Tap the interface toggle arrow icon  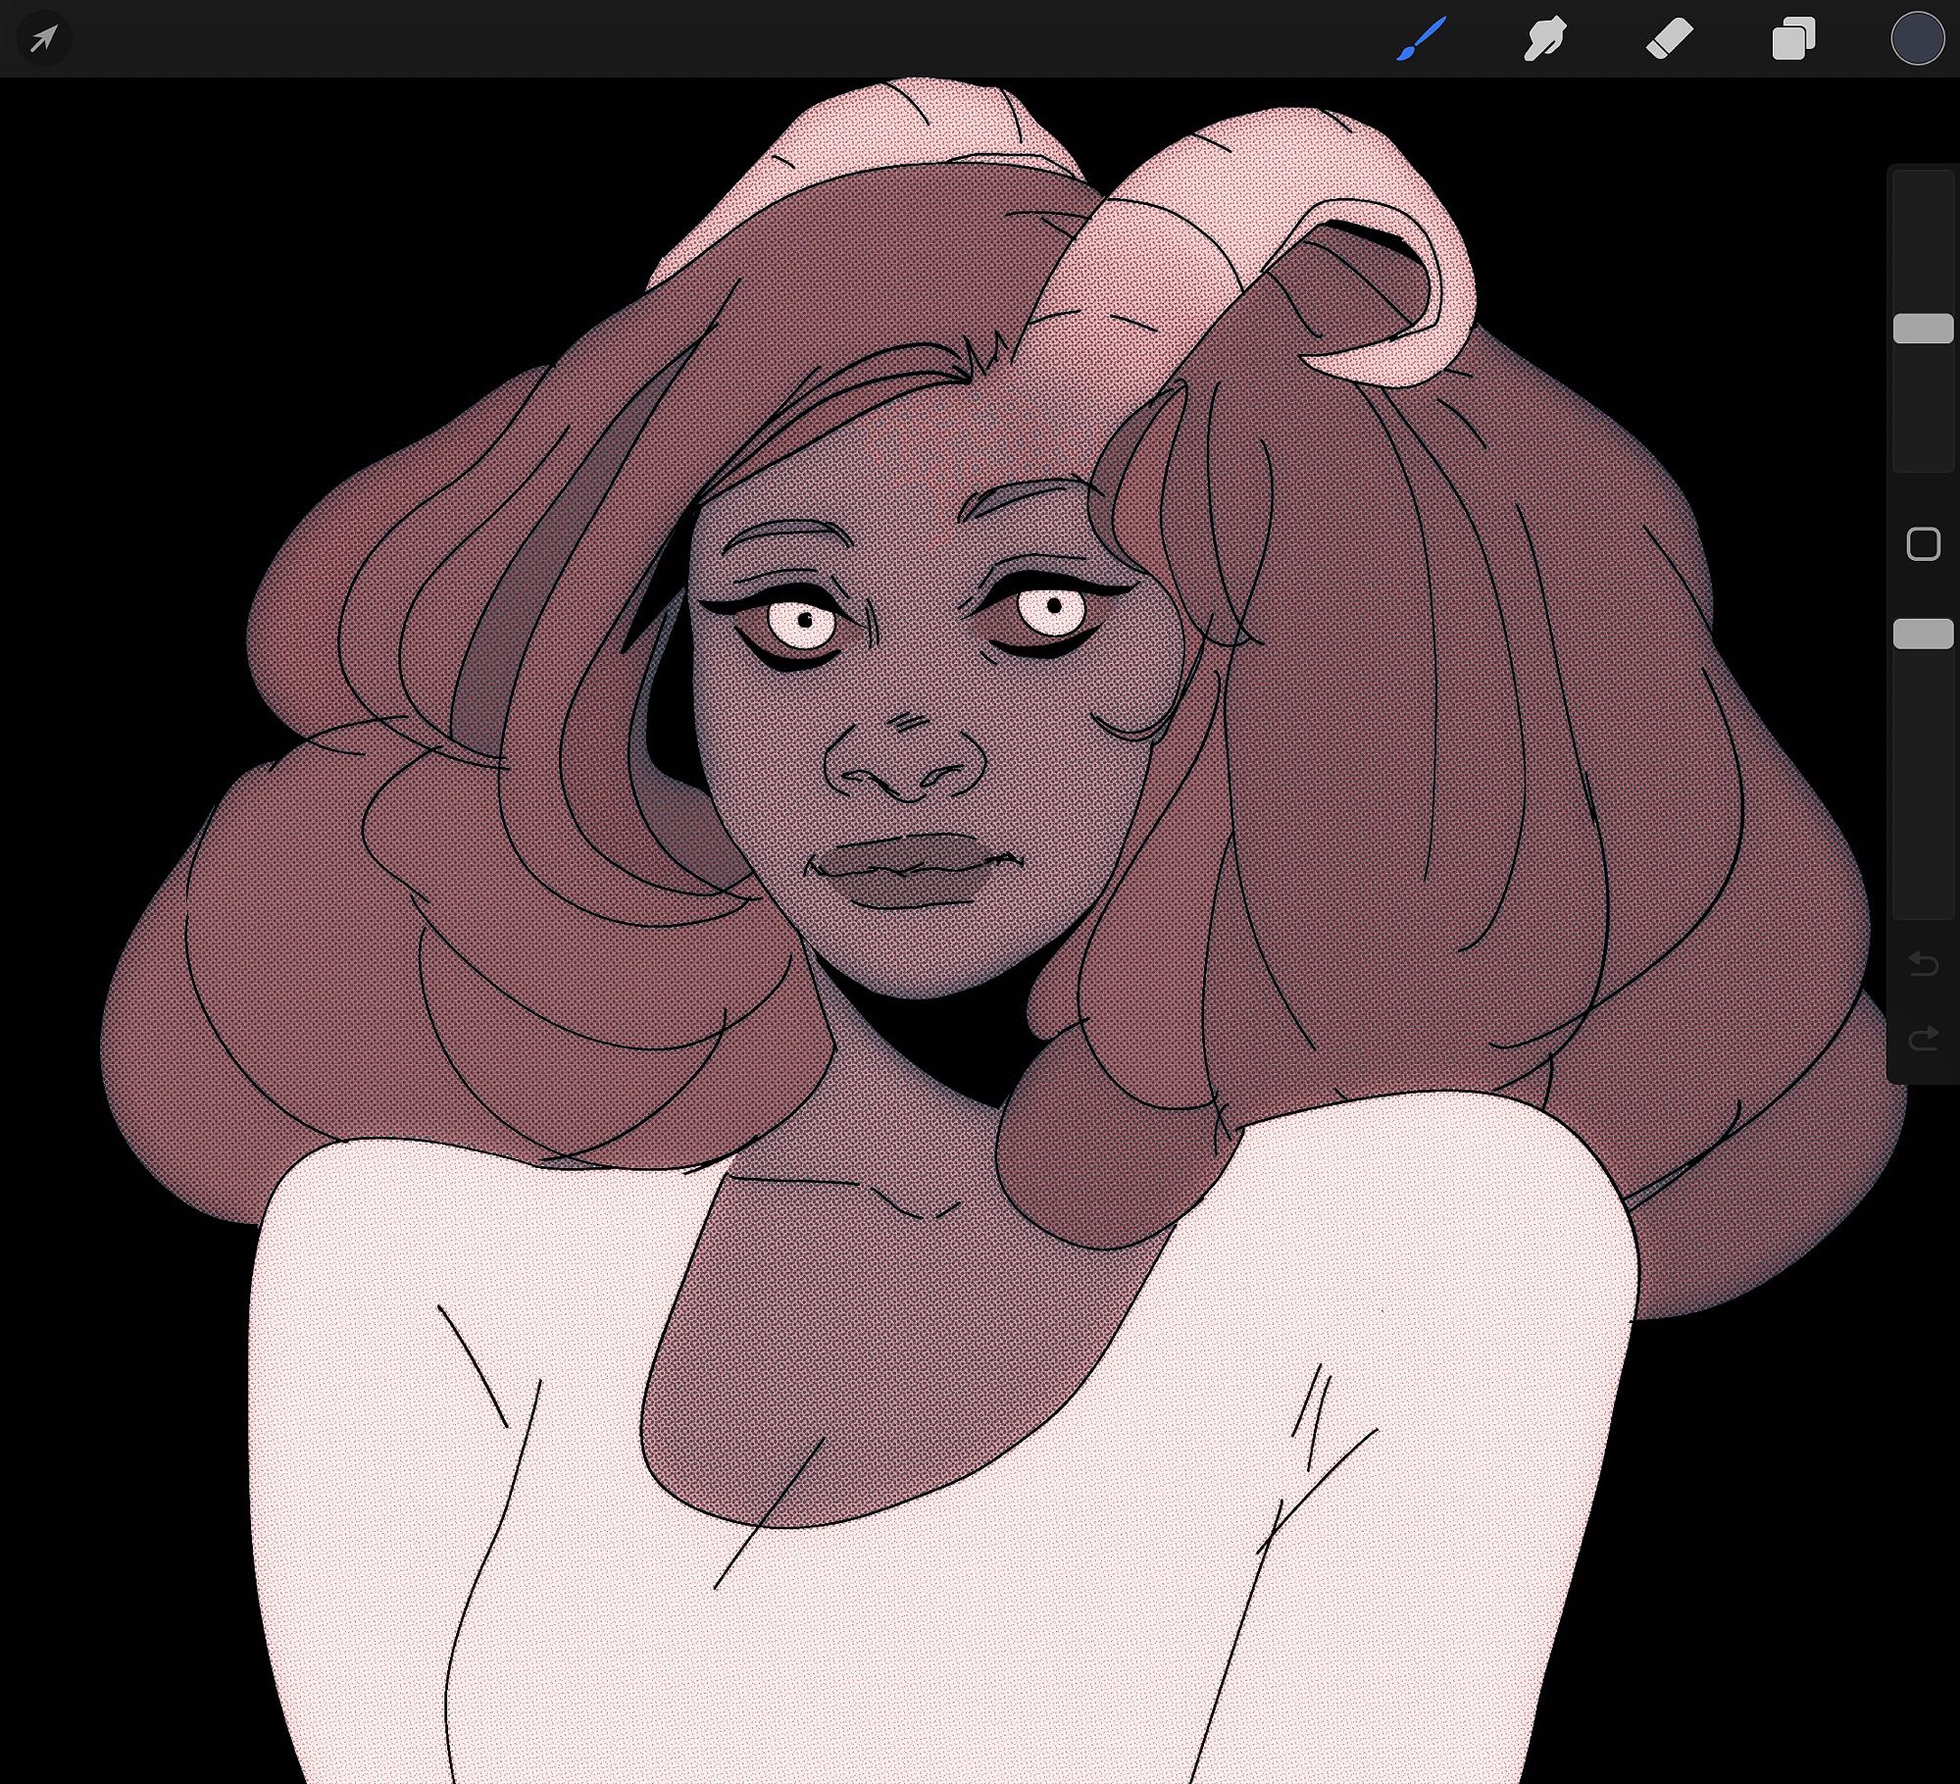(x=43, y=39)
